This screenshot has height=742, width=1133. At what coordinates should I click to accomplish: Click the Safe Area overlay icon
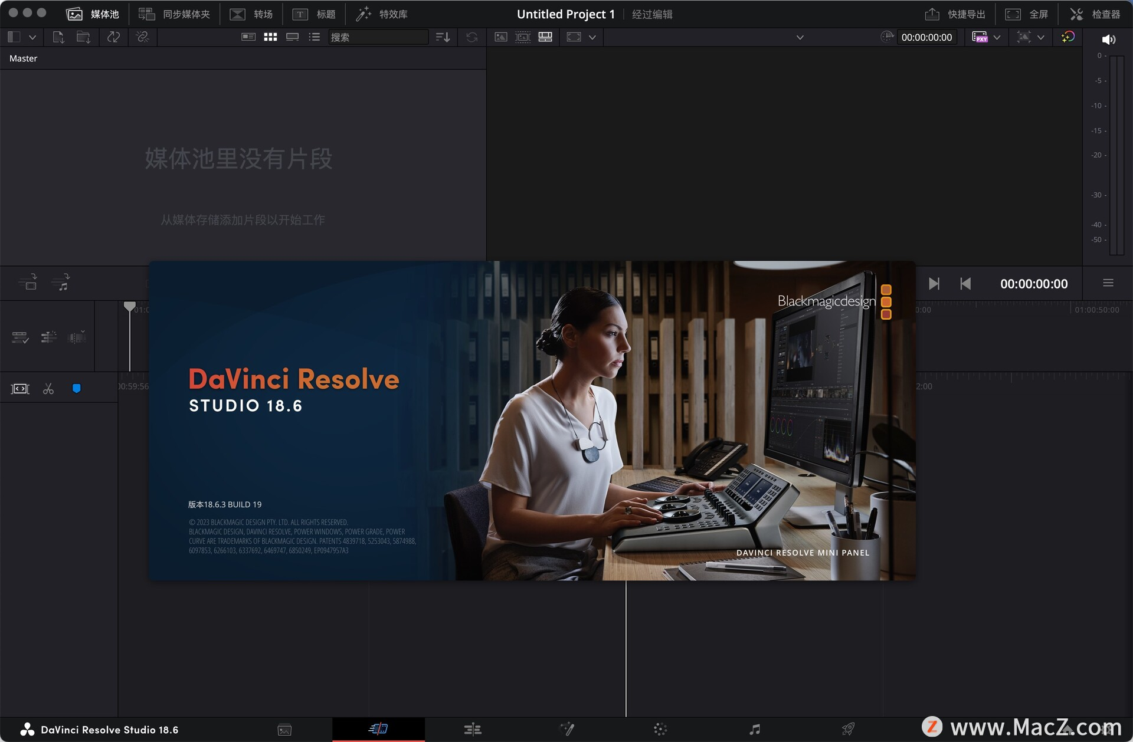(x=574, y=37)
